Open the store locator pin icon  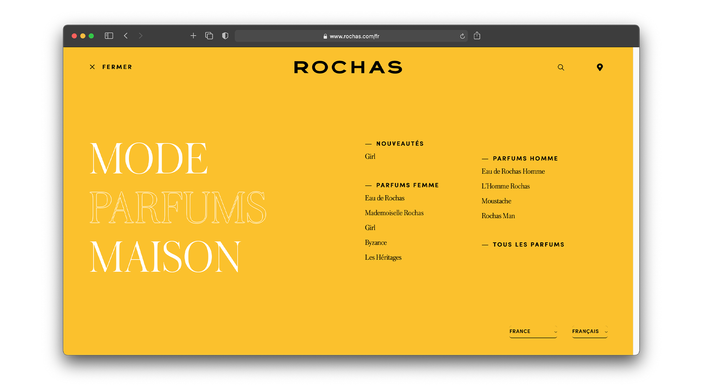point(600,67)
